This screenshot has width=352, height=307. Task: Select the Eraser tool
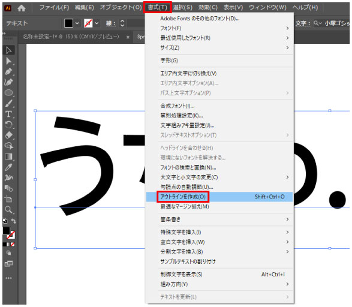pyautogui.click(x=9, y=135)
